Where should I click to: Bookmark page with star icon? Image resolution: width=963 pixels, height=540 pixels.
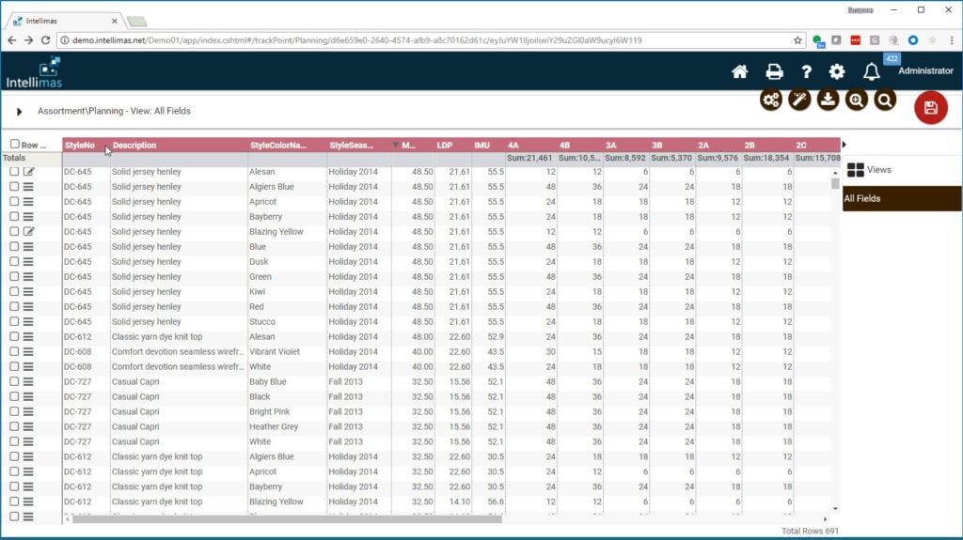tap(797, 39)
